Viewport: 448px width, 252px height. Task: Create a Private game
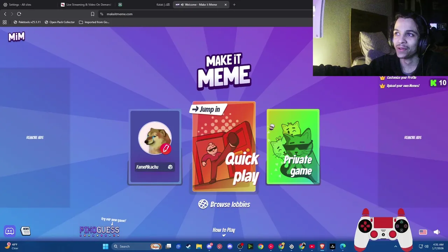(x=293, y=147)
